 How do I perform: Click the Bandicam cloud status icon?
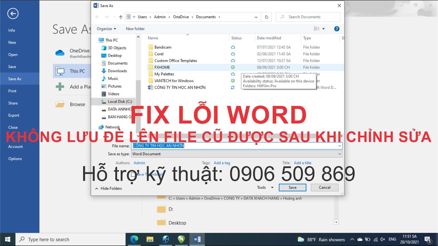(233, 47)
